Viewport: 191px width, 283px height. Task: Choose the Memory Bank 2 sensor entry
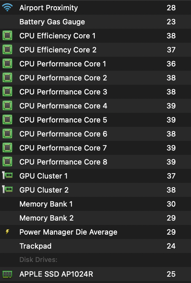point(95,218)
